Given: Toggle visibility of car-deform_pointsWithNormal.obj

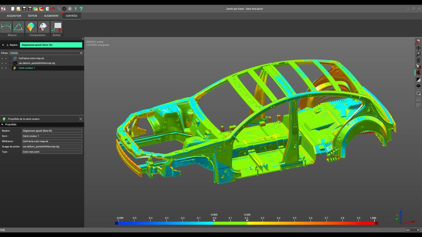Looking at the screenshot, I should pyautogui.click(x=2, y=63).
